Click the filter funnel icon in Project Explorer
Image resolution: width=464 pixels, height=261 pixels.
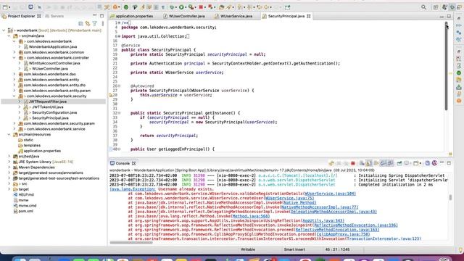point(95,23)
